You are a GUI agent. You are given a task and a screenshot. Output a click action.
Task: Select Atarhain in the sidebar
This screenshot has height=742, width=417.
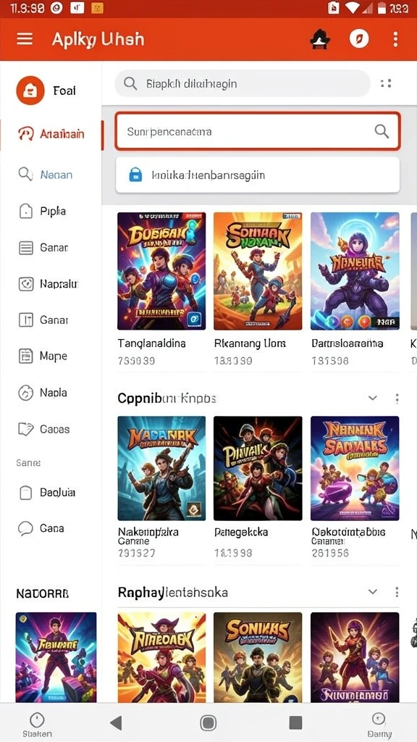click(51, 134)
